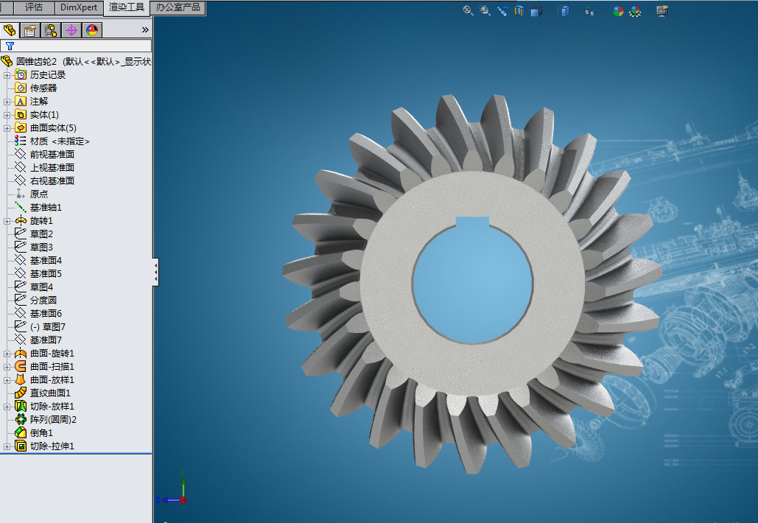Select the 草图2 sketch

(35, 234)
